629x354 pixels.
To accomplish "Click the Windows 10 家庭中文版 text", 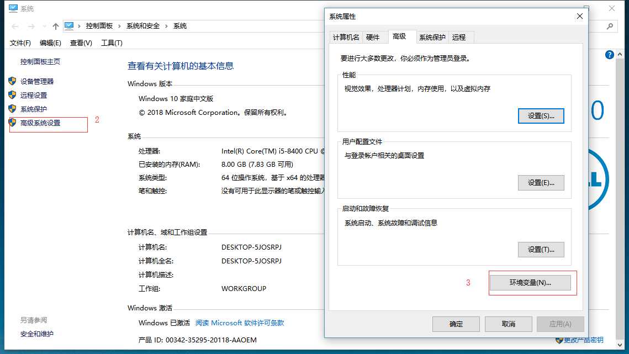I will (x=176, y=99).
